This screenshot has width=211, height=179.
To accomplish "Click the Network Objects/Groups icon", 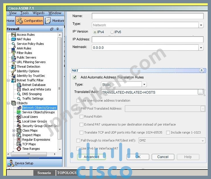I will [x=19, y=108].
